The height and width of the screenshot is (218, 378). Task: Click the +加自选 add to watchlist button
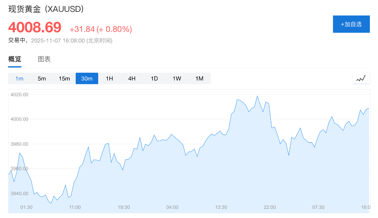351,24
